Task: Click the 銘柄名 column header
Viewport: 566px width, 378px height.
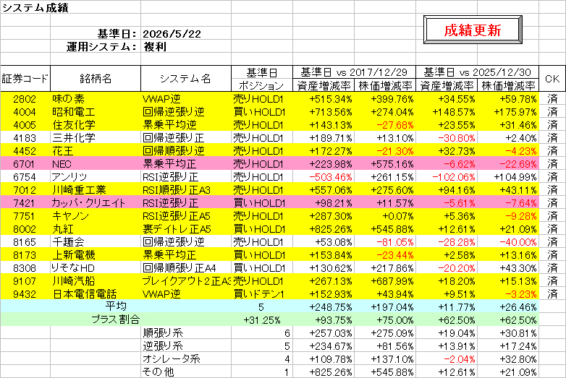Action: (x=96, y=79)
